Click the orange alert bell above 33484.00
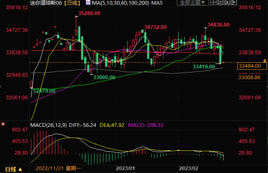Viewport: 268px width, 173px height. 265,61
